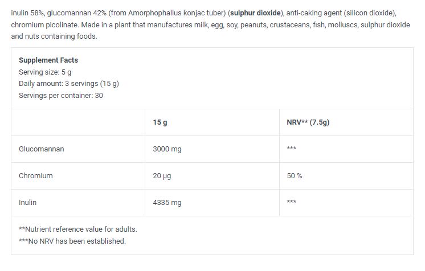Click the "Nutrient reference value for adults" footnote

pos(78,229)
